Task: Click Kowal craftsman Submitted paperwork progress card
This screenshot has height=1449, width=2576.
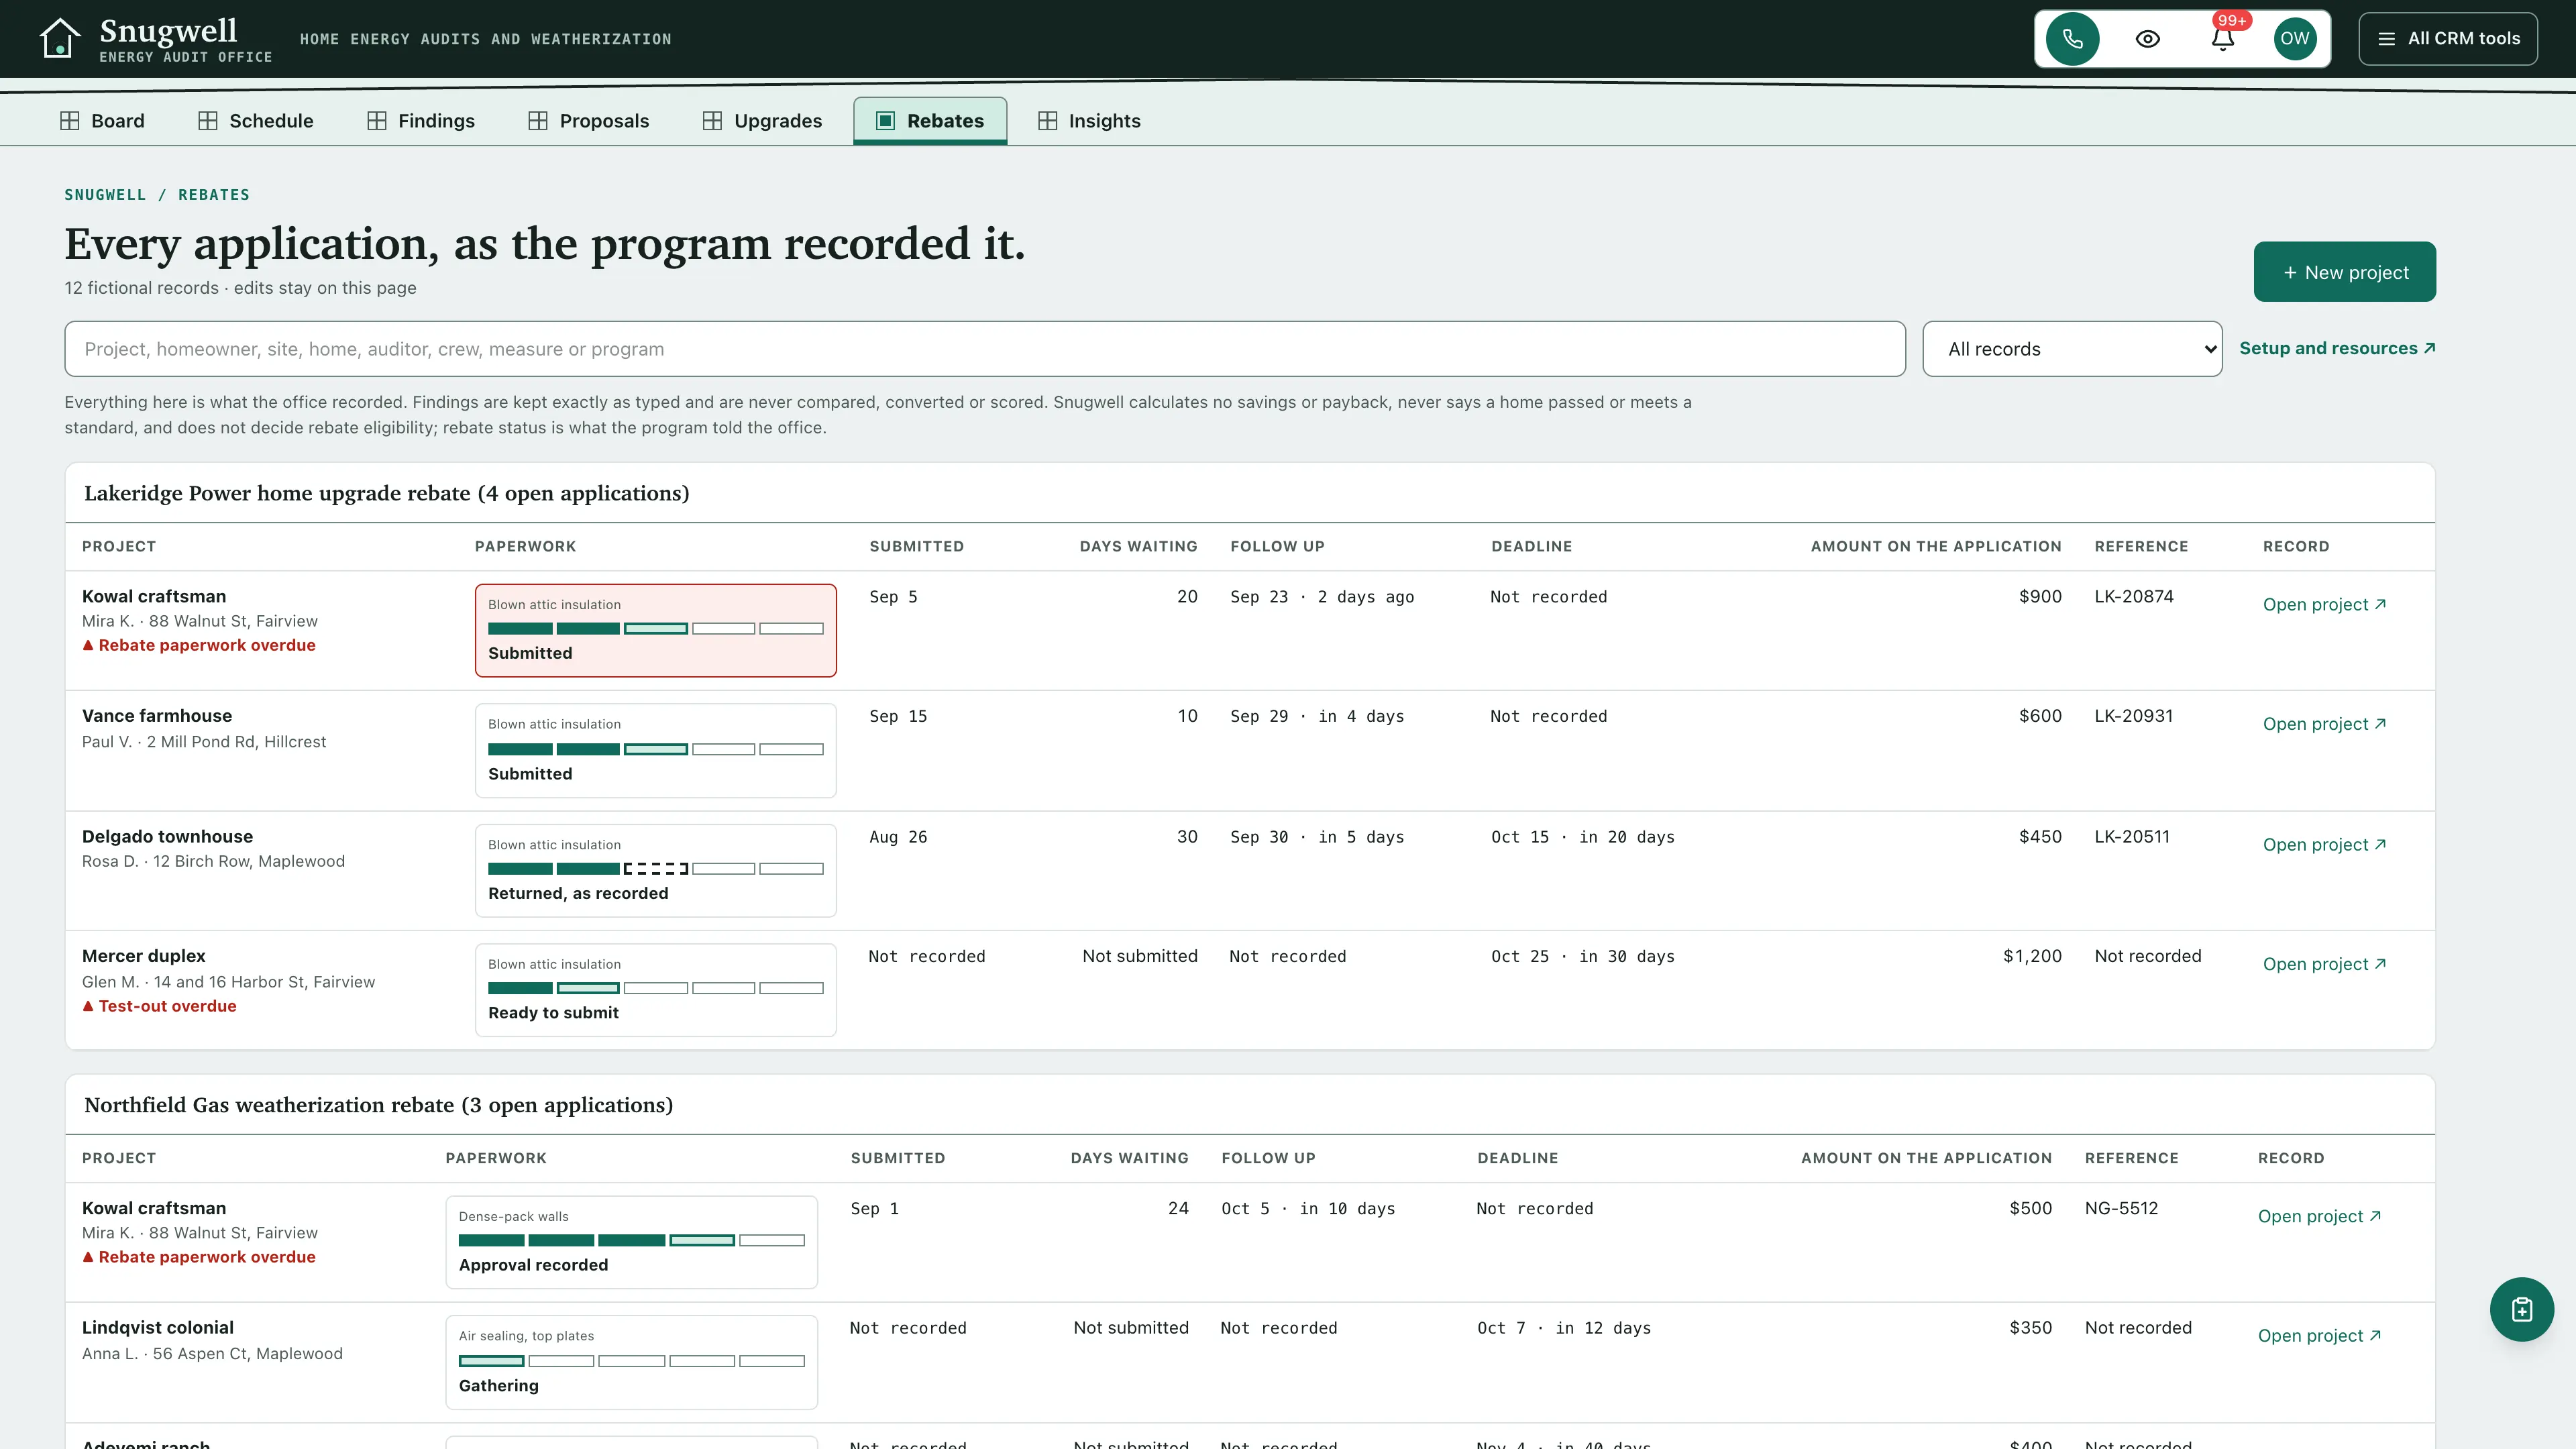Action: pyautogui.click(x=655, y=631)
